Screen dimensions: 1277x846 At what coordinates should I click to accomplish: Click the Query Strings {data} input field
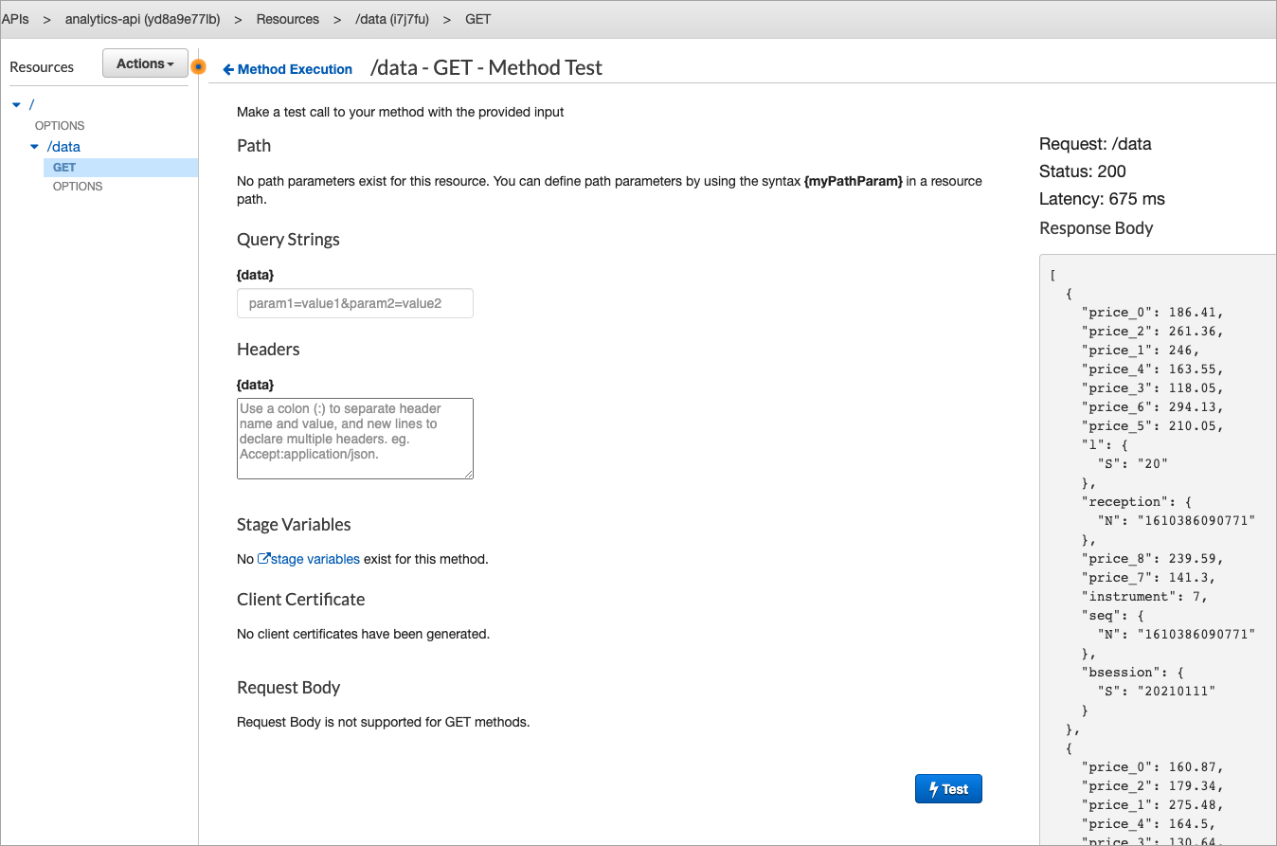point(354,303)
